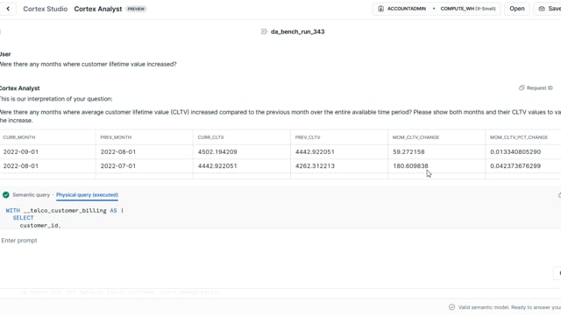
Task: Go back using the left chevron
Action: point(8,9)
